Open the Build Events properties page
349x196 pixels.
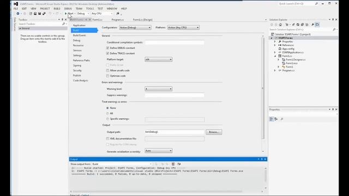[80, 35]
